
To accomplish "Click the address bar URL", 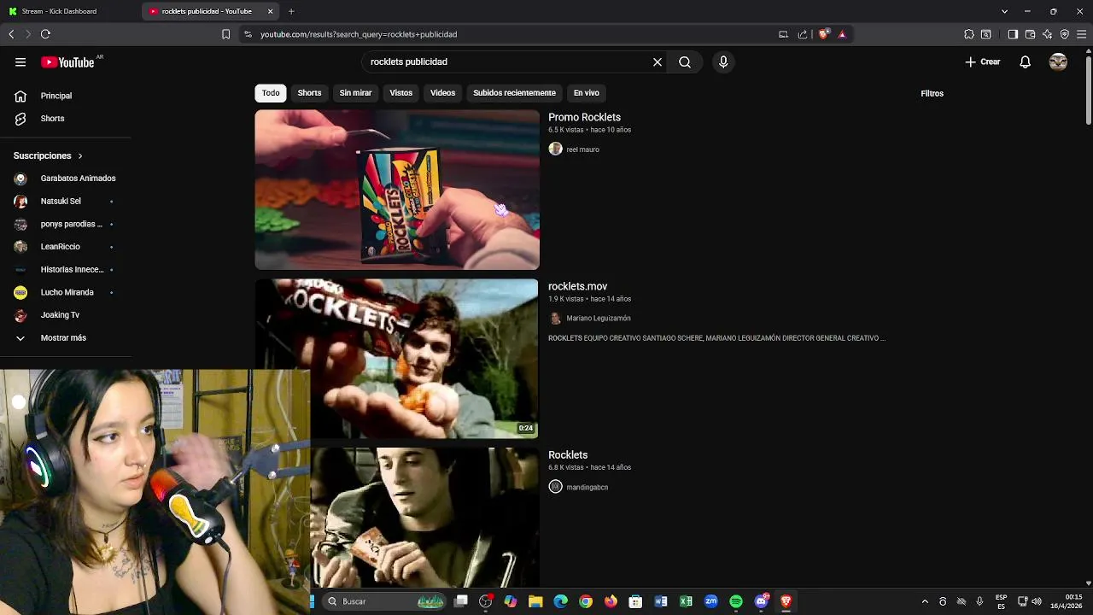I will pyautogui.click(x=359, y=34).
